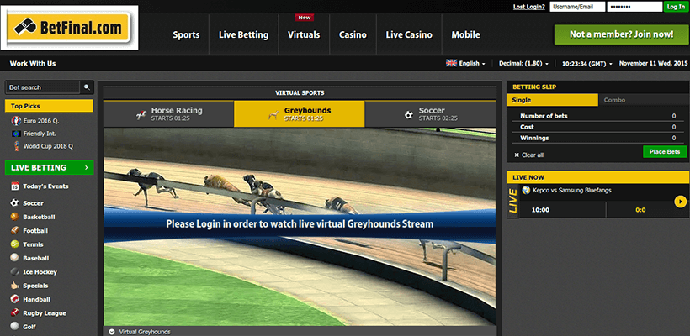Click the Handball icon in sidebar

pyautogui.click(x=15, y=300)
